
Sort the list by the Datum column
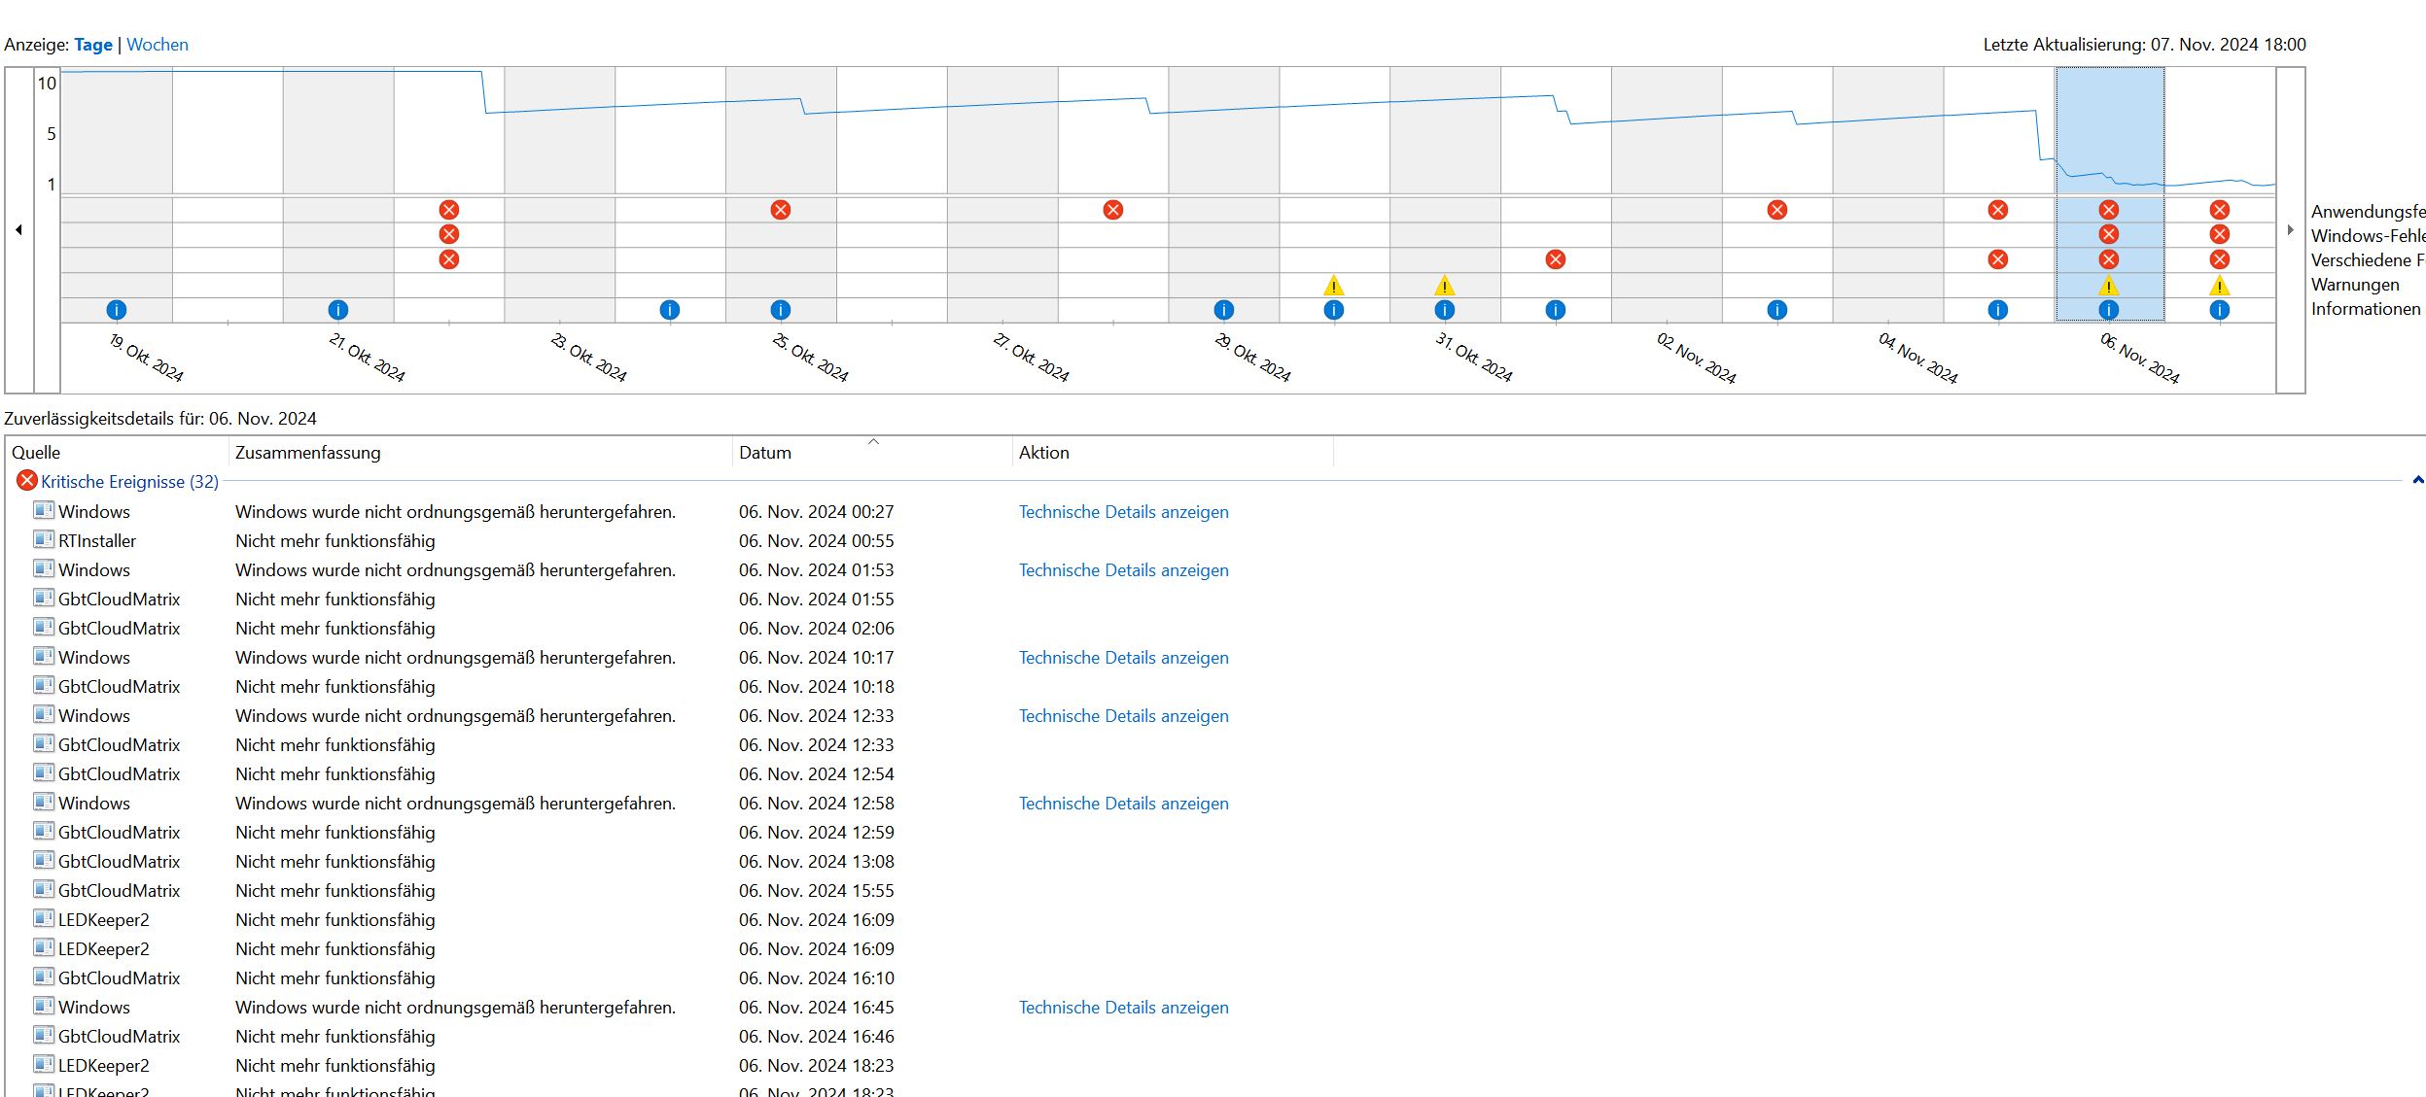[x=764, y=453]
